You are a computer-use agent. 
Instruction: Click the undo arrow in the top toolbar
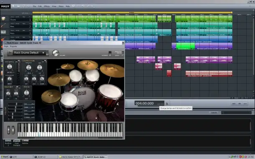(x=83, y=6)
